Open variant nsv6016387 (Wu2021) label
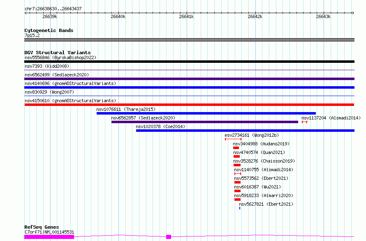This screenshot has width=366, height=241. 257,187
